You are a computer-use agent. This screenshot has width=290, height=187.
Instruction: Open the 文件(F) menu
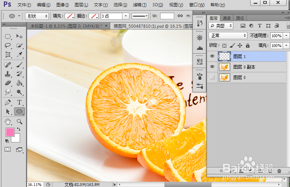(x=24, y=5)
